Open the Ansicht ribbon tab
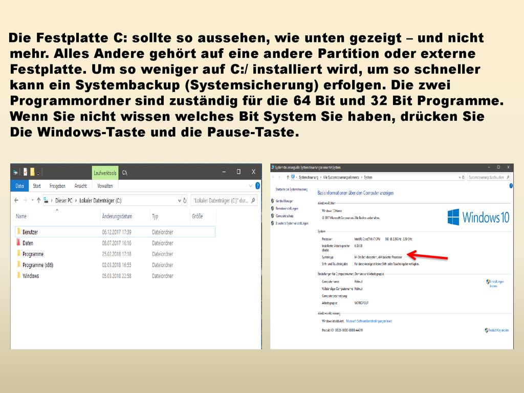524x393 pixels. pyautogui.click(x=80, y=186)
